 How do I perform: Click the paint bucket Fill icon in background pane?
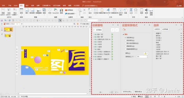[124, 30]
